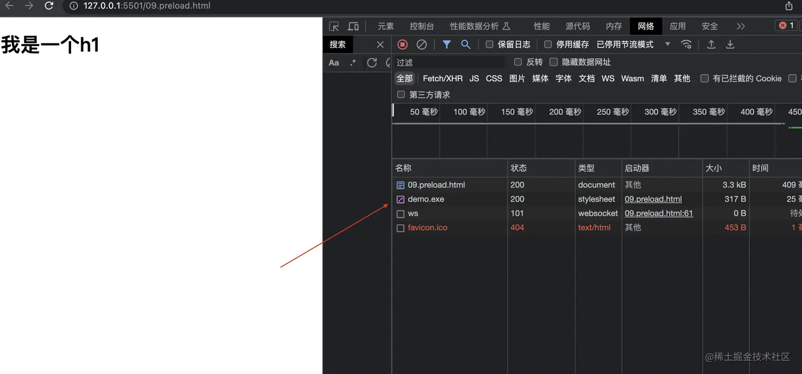The height and width of the screenshot is (374, 802).
Task: Switch to the 元素 panel tab
Action: point(386,25)
